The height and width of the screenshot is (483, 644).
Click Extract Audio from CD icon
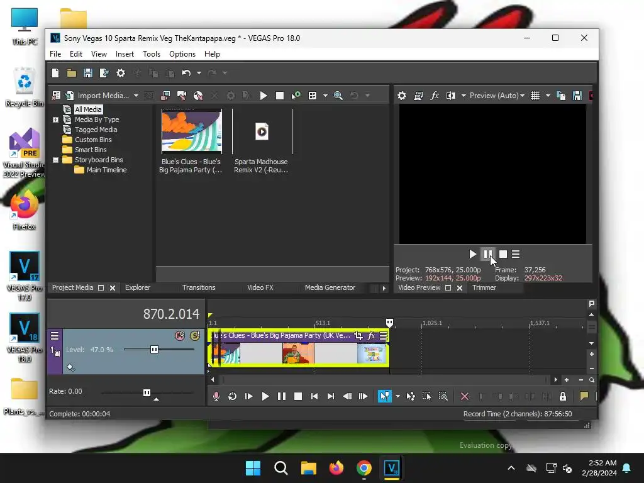198,96
